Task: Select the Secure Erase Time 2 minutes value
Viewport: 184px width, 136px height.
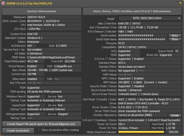Action: [127, 94]
